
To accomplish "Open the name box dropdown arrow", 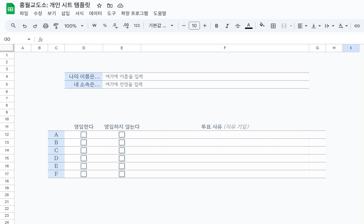I will pyautogui.click(x=29, y=39).
